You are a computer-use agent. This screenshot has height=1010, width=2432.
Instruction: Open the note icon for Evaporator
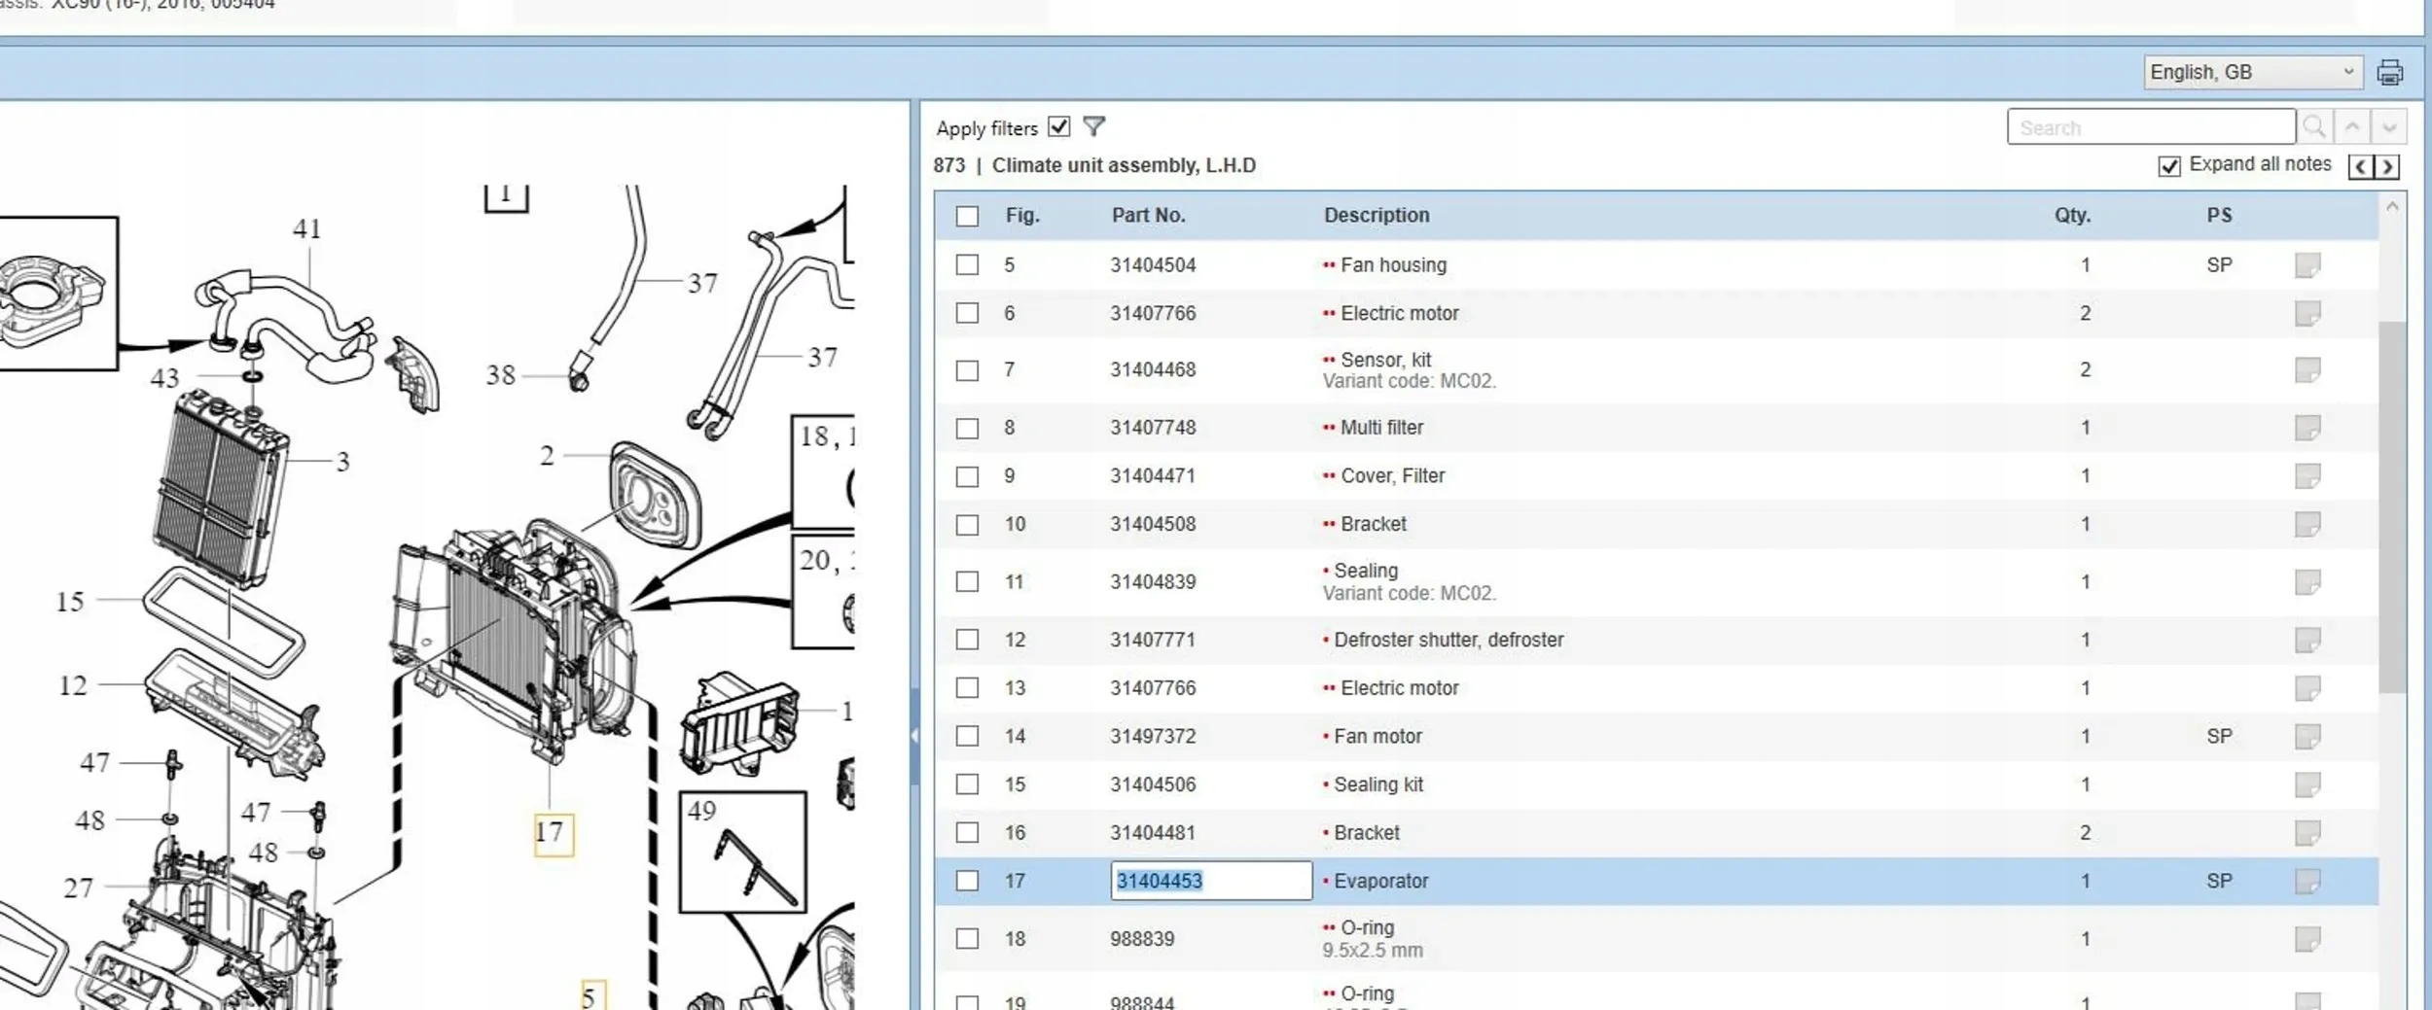click(2307, 881)
